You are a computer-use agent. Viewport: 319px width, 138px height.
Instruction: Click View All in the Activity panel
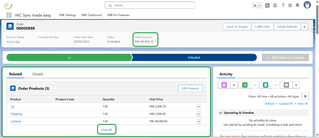click(303, 103)
